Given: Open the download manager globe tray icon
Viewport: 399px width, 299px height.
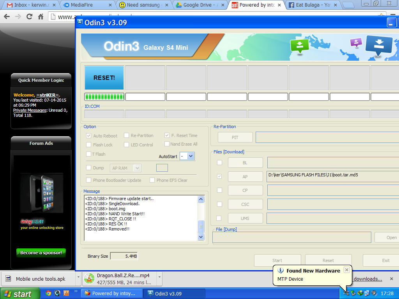Looking at the screenshot, I should (x=360, y=293).
